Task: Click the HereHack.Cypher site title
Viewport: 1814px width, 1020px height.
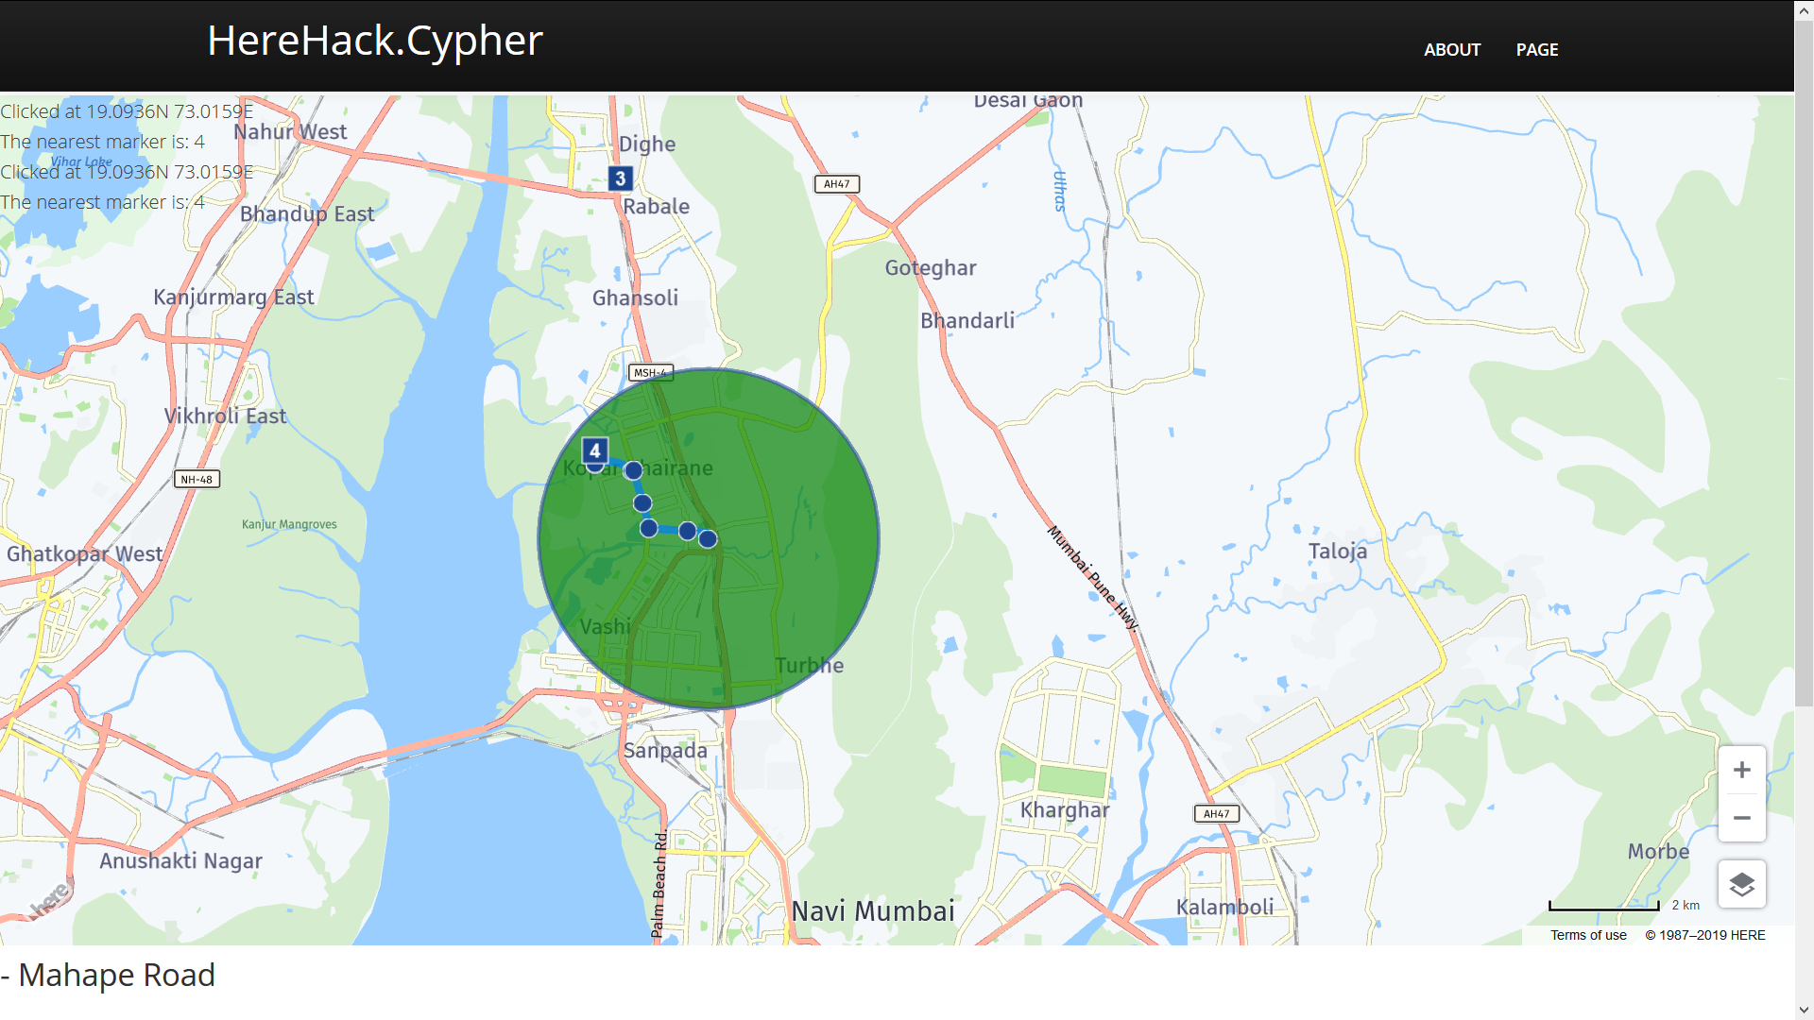Action: (x=374, y=41)
